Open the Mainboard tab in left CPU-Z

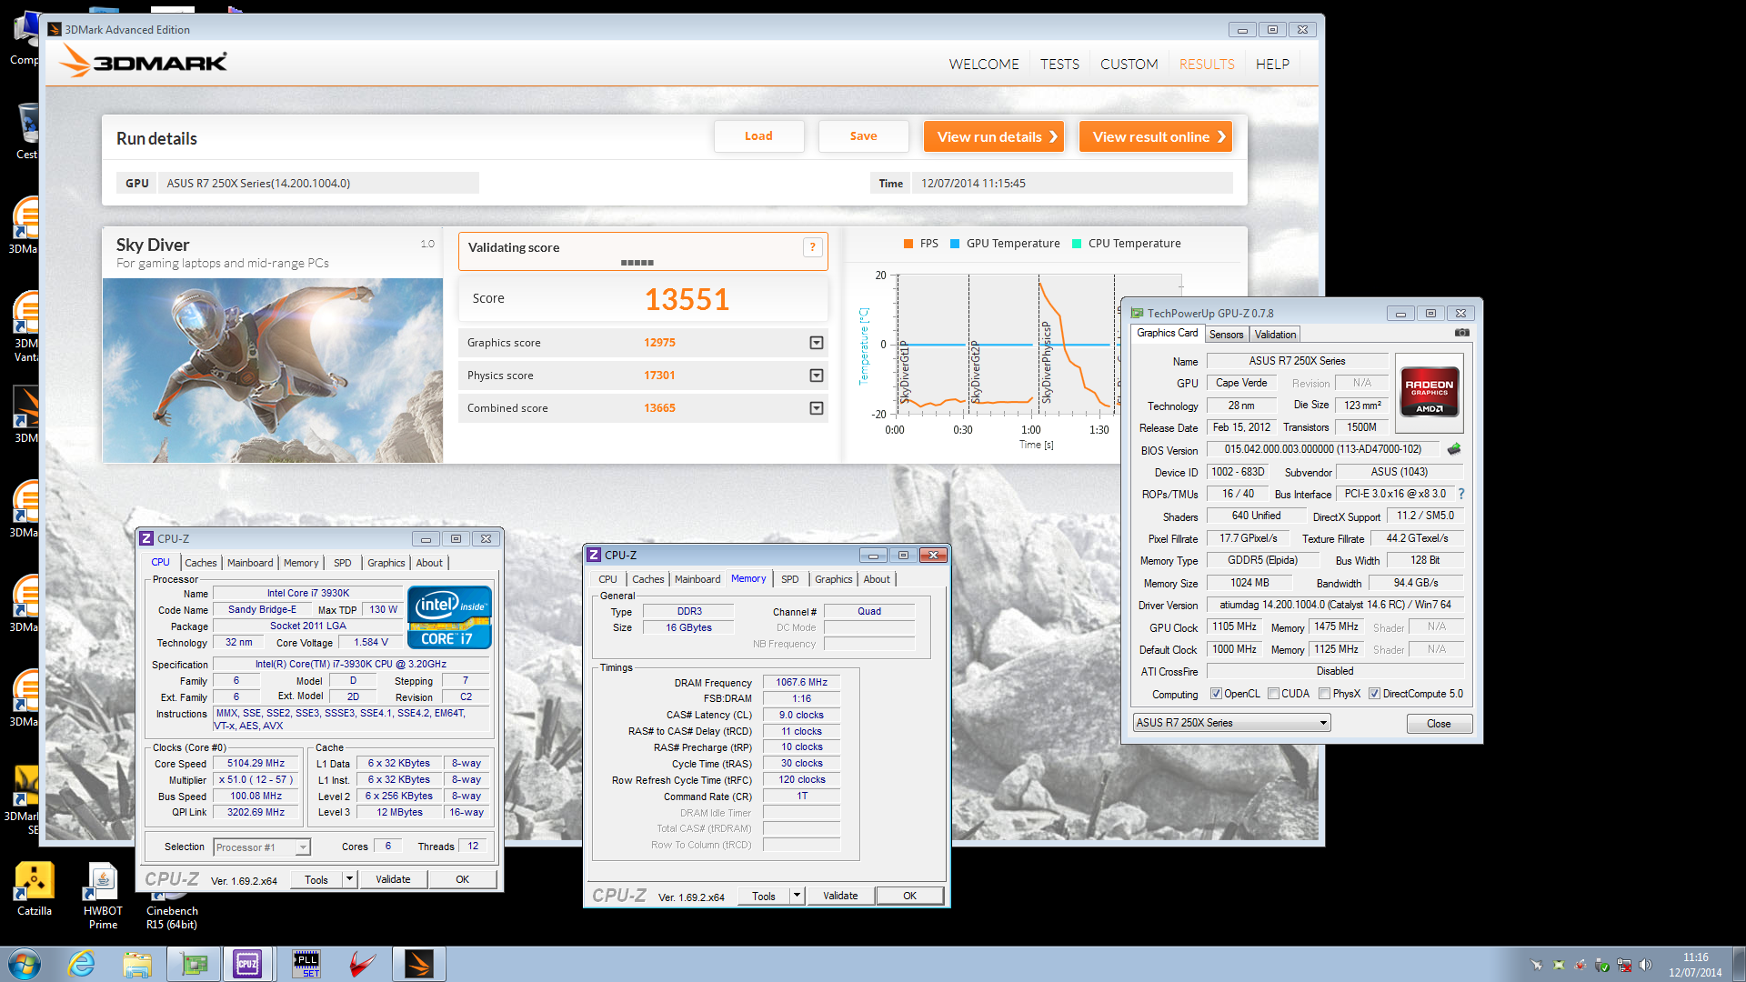tap(250, 563)
